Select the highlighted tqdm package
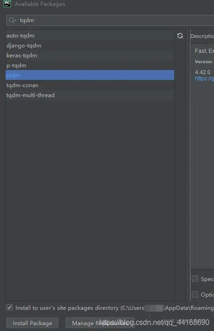 [x=90, y=75]
